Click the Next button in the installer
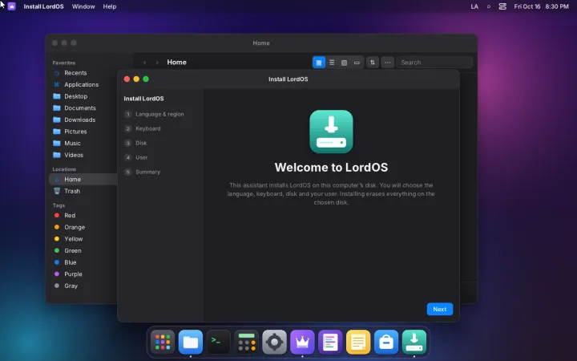This screenshot has width=577, height=361. [x=439, y=309]
